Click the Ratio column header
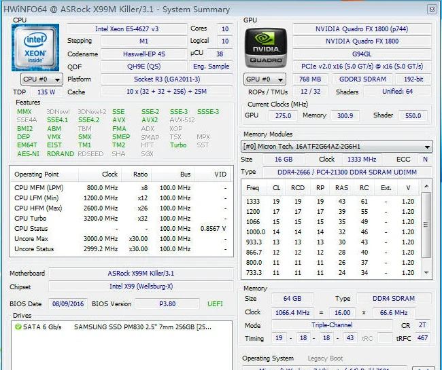The image size is (442, 370). [137, 174]
